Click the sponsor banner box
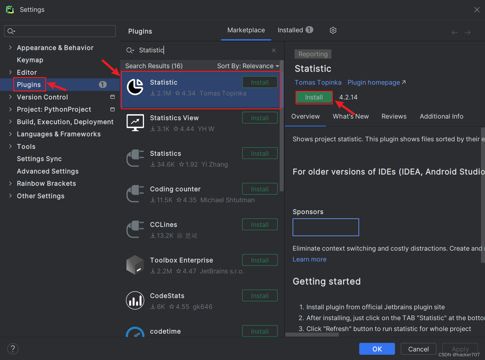This screenshot has width=485, height=360. tap(326, 227)
